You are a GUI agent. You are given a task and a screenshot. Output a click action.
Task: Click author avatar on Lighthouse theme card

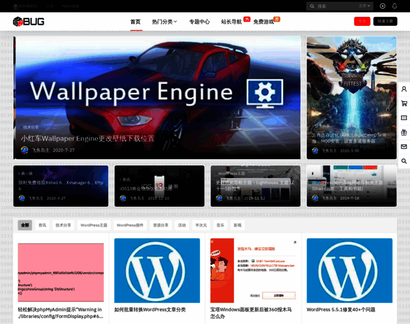point(219,198)
